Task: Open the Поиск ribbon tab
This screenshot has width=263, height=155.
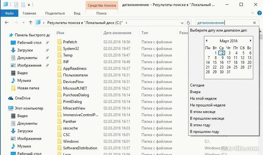Action: [101, 13]
